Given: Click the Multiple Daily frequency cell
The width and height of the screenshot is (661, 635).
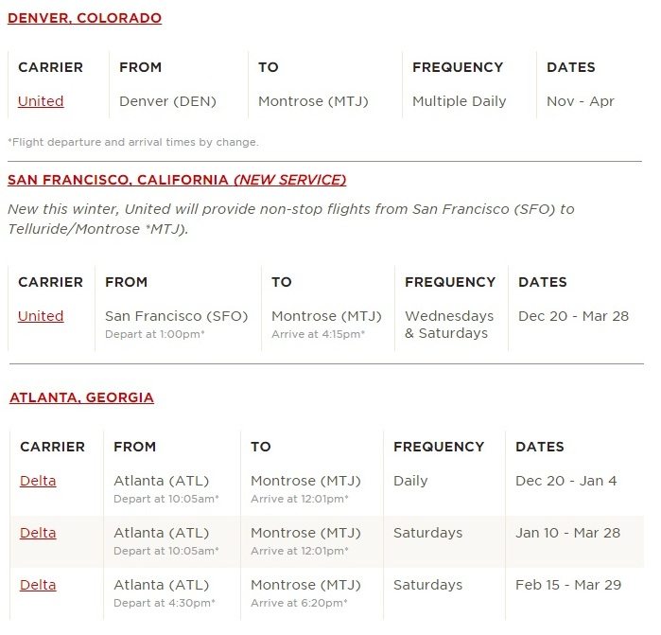Looking at the screenshot, I should 459,101.
